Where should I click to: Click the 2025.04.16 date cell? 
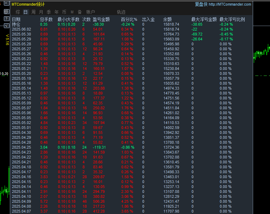click(21, 177)
